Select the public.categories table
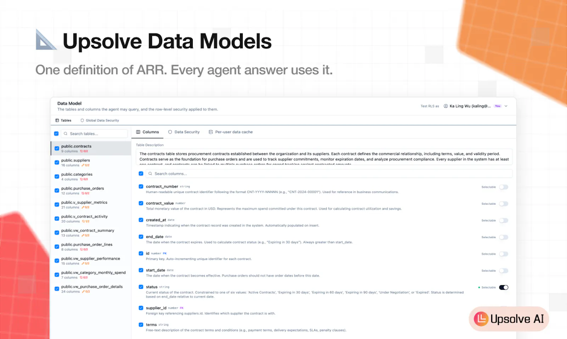567x339 pixels. tap(91, 176)
